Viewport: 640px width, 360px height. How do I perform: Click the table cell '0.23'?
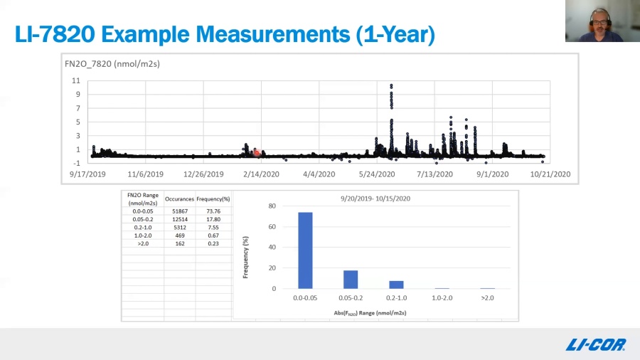coord(213,243)
